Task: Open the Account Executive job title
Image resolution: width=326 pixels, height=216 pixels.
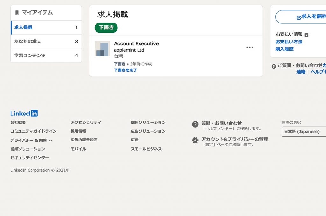Action: click(x=136, y=43)
